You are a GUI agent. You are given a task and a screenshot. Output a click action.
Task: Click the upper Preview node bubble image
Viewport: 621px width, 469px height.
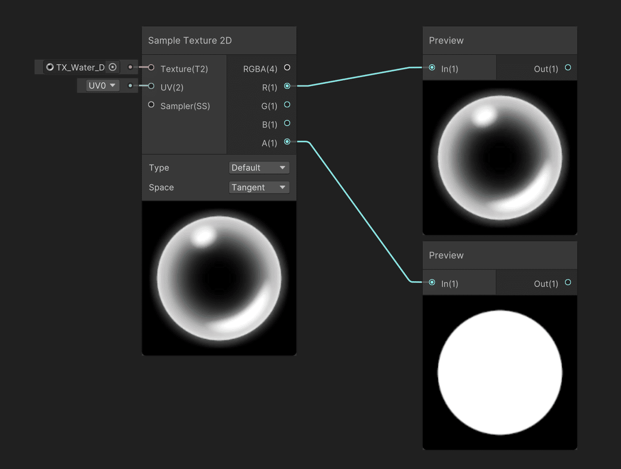500,157
